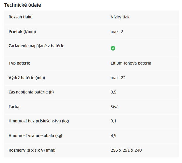Click Hmotnosť vrátane obalu (kg) label

point(36,136)
